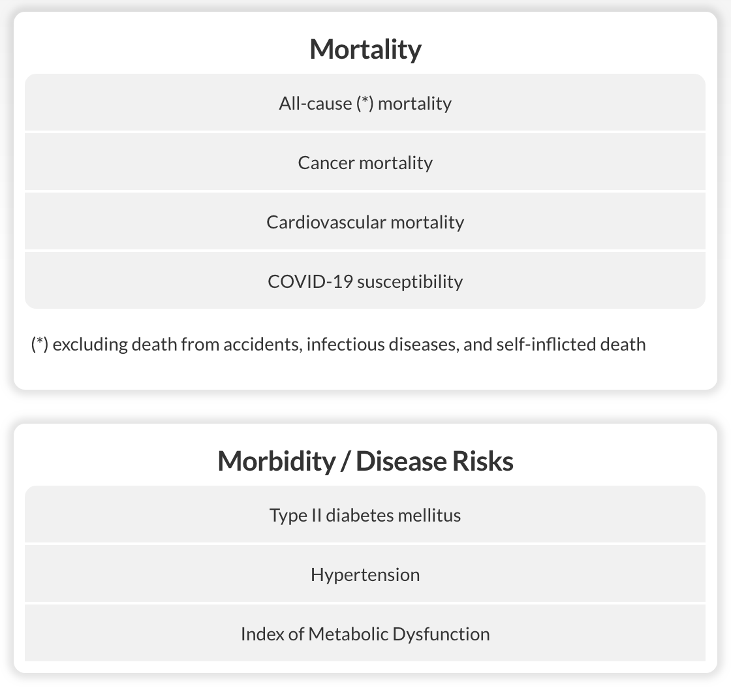Click Disease Risks in the heading
Screen dimensions: 731x690
[x=435, y=461]
